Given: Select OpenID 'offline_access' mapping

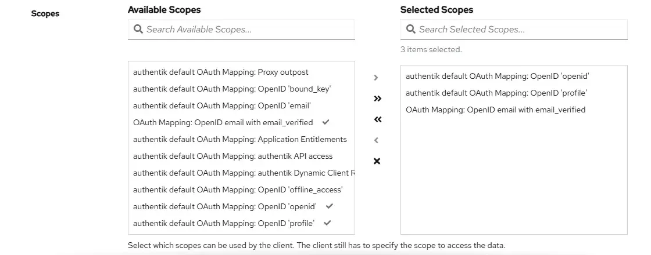Looking at the screenshot, I should pyautogui.click(x=241, y=190).
